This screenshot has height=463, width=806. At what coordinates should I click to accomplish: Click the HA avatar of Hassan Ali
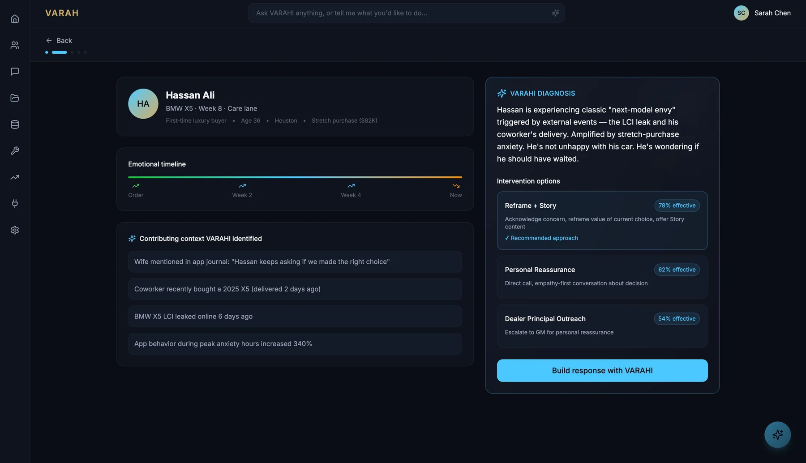pyautogui.click(x=143, y=104)
